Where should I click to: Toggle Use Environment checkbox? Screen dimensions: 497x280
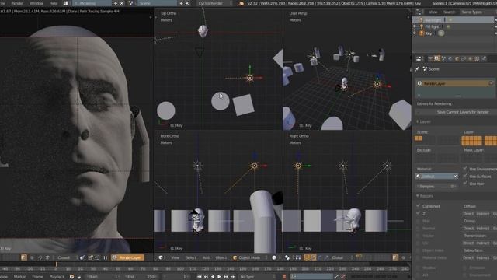(465, 169)
